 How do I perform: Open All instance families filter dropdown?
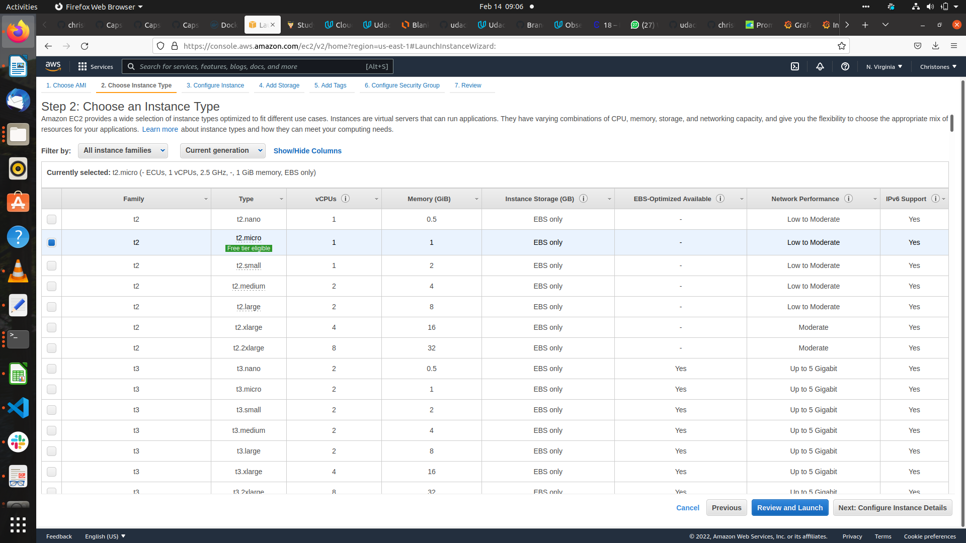(x=123, y=150)
